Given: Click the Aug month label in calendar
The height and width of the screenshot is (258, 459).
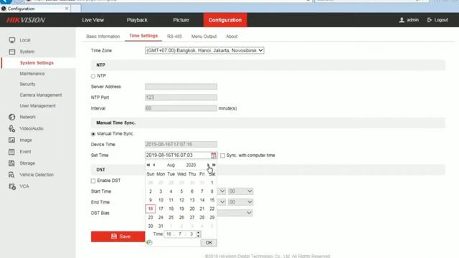Looking at the screenshot, I should [x=171, y=165].
